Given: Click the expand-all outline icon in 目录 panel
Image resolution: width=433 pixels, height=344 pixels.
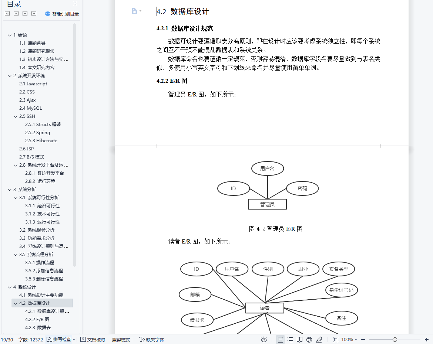Looking at the screenshot, I should coord(7,14).
